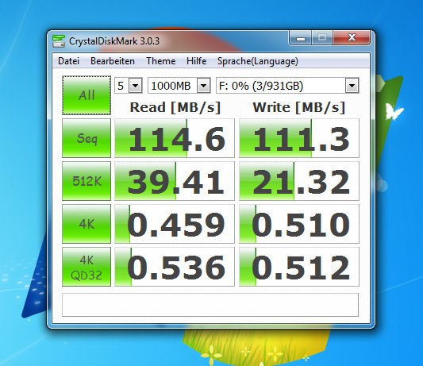The image size is (423, 366).
Task: Open the Theme menu
Action: click(x=161, y=61)
